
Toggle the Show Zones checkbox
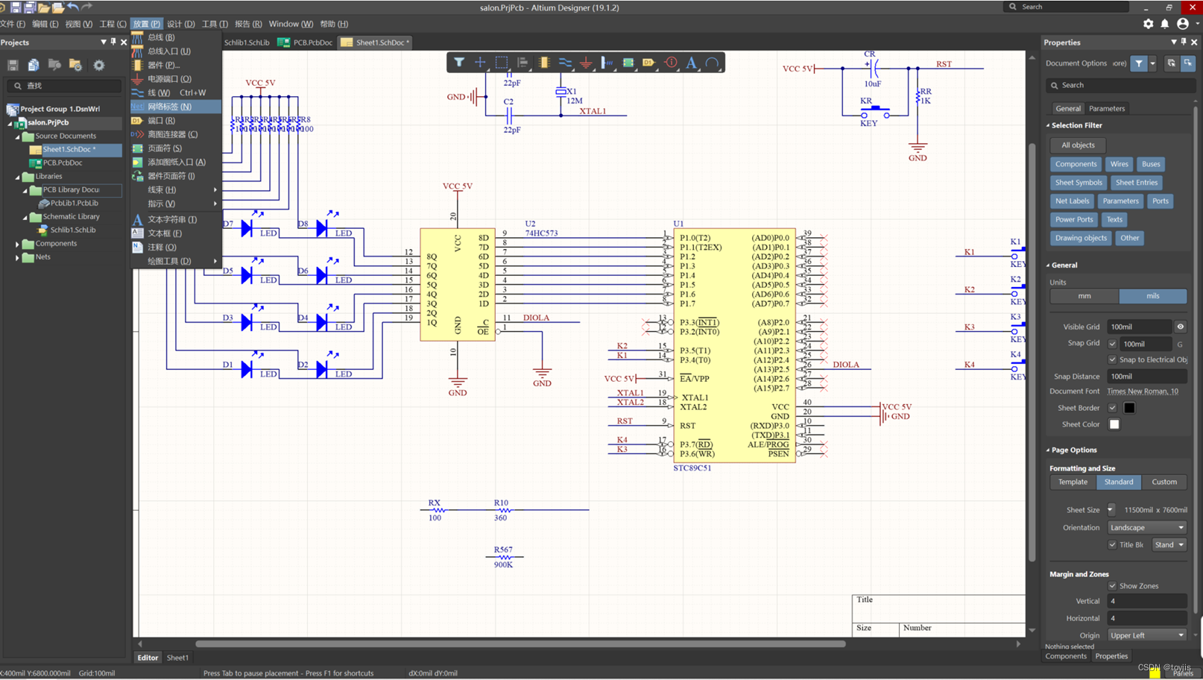[x=1112, y=586]
